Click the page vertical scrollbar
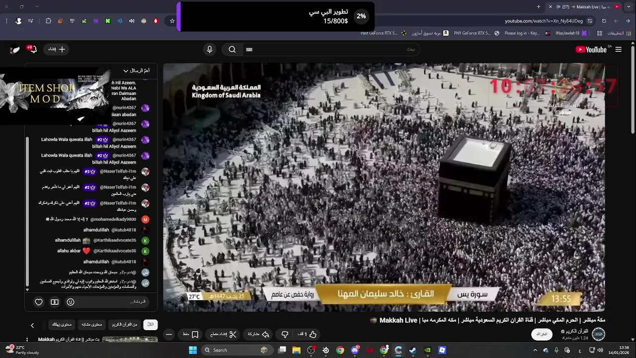636x358 pixels. pos(633,89)
